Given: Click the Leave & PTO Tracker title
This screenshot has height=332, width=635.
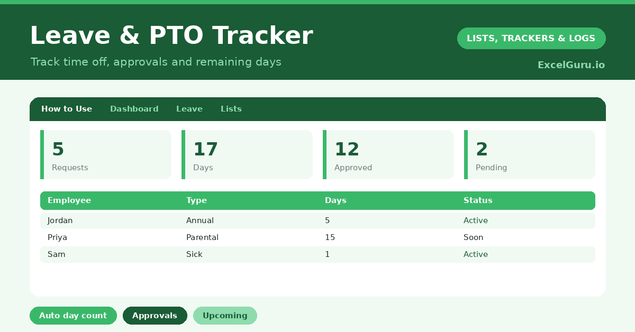Looking at the screenshot, I should point(171,36).
